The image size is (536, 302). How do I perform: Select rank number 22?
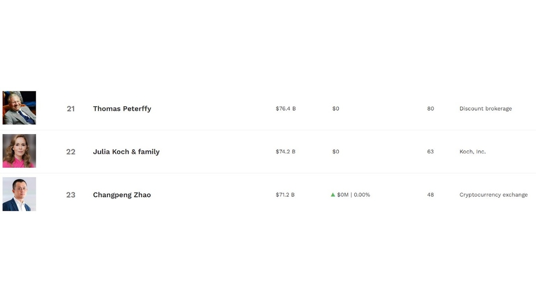pyautogui.click(x=71, y=152)
